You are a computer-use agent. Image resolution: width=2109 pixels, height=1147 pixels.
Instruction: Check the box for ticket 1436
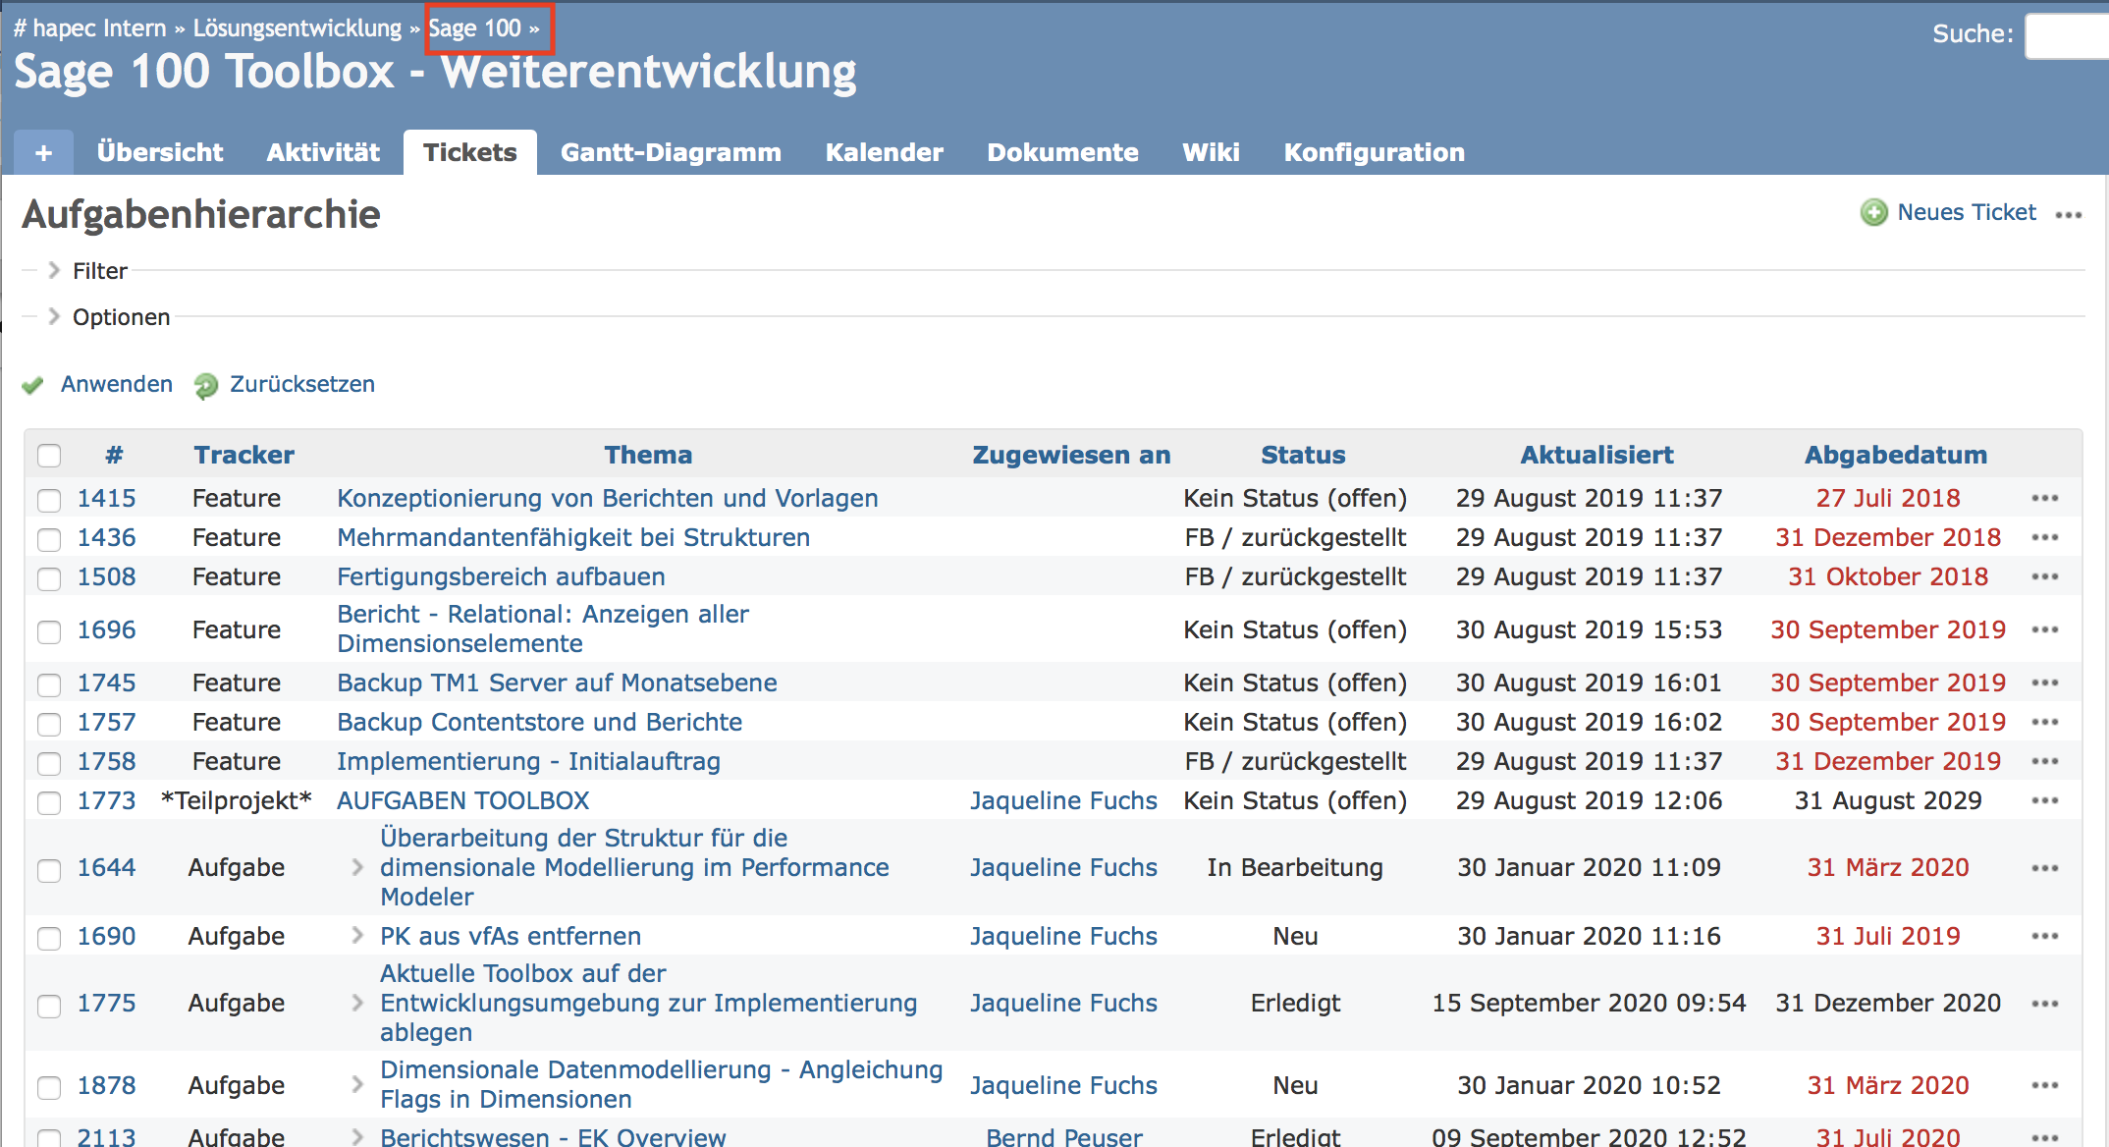[x=49, y=538]
